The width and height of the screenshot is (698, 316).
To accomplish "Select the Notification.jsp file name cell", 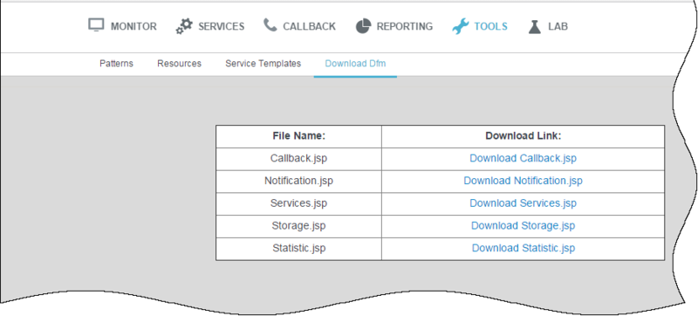I will tap(298, 182).
